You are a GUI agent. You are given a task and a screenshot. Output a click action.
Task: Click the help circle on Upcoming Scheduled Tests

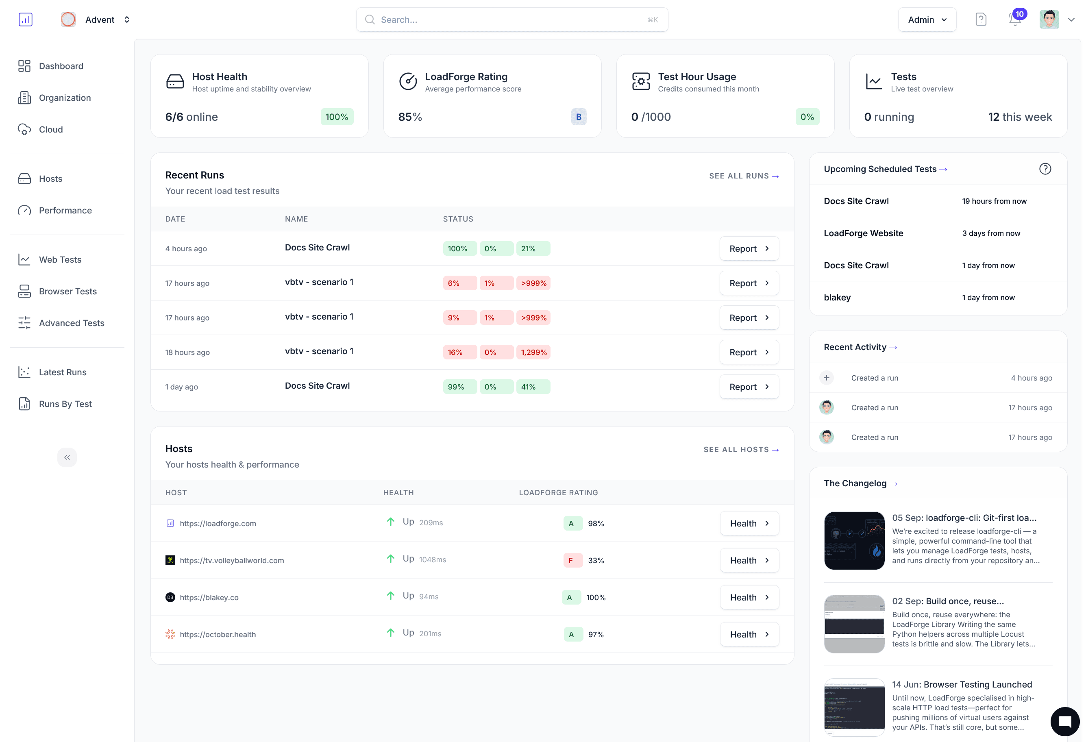pos(1045,169)
